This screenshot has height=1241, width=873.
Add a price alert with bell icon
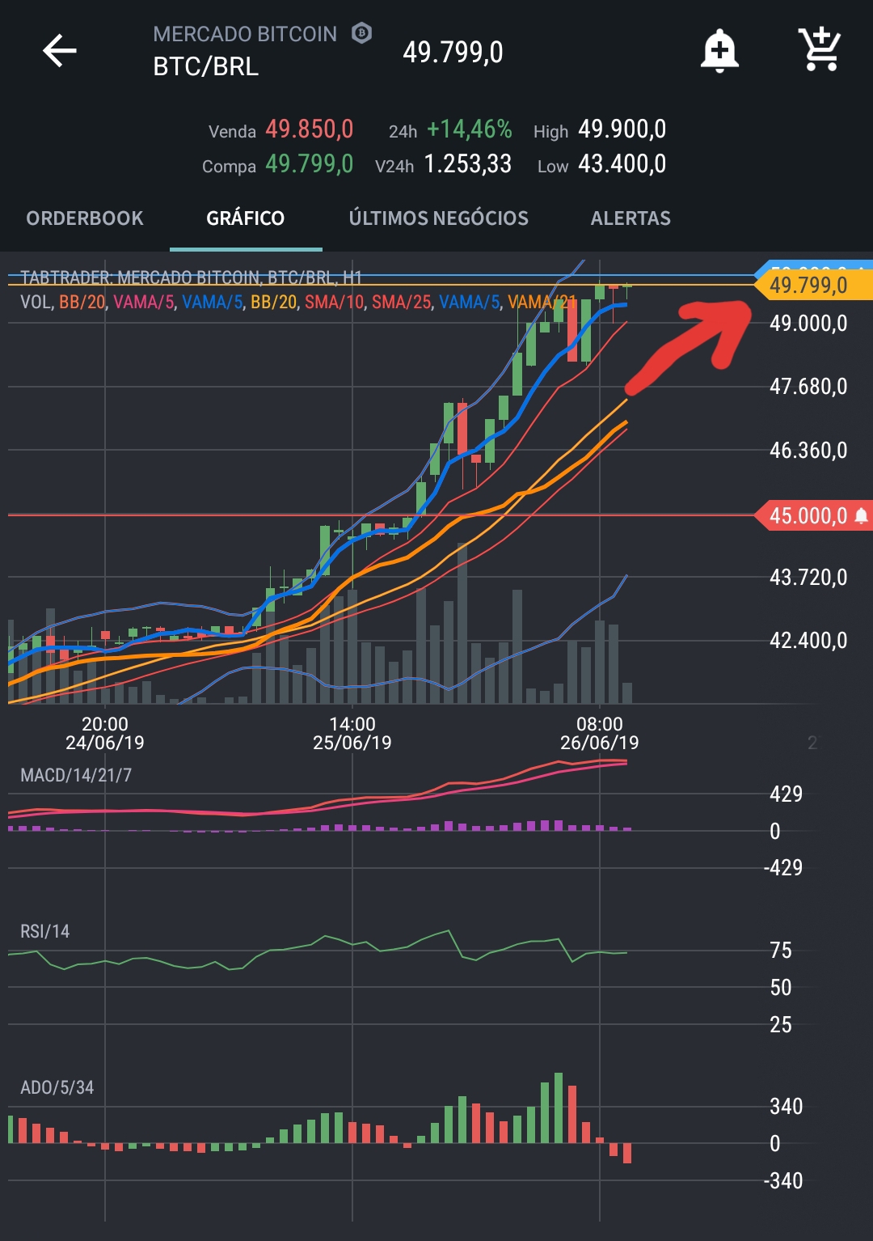coord(719,51)
